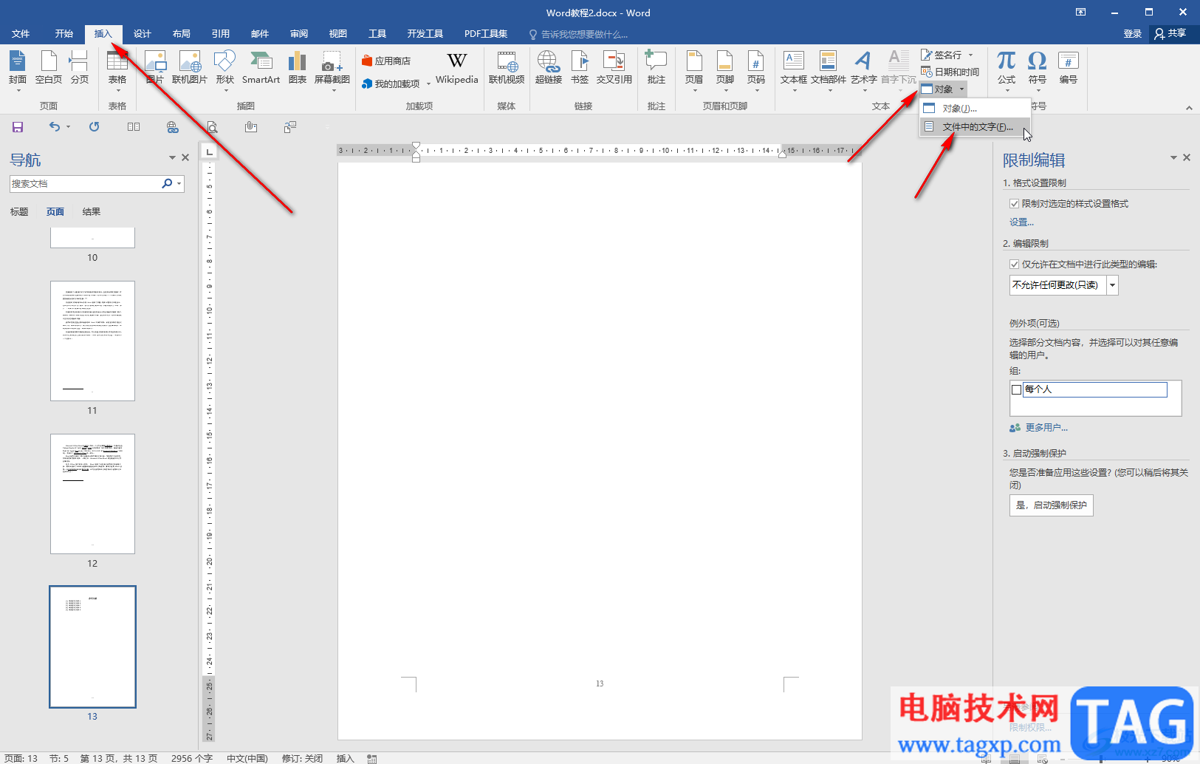Switch to the 设计 ribbon tab
This screenshot has height=764, width=1200.
coord(143,34)
